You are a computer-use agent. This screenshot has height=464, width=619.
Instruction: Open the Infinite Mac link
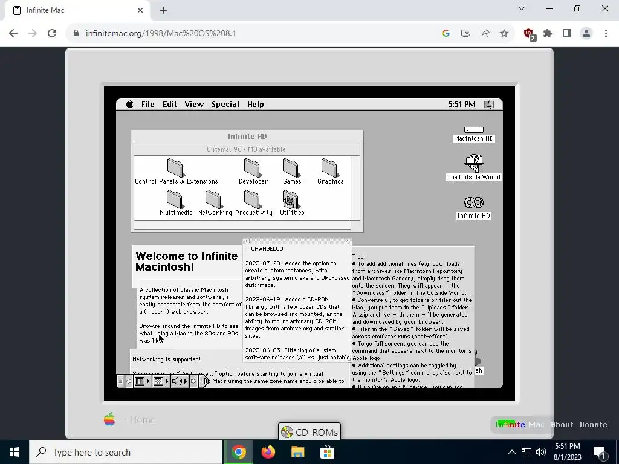[x=519, y=425]
